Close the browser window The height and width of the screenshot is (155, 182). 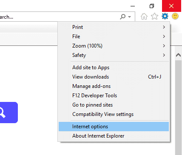171,6
